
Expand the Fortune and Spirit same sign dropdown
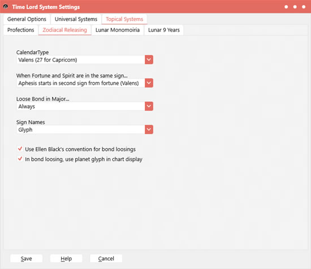pyautogui.click(x=149, y=83)
